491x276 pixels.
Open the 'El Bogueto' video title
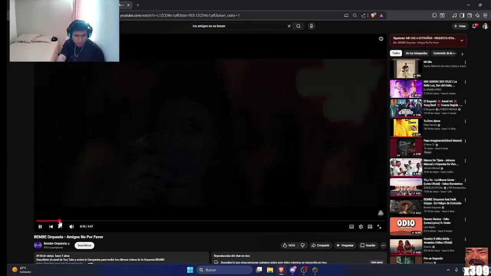click(x=443, y=103)
